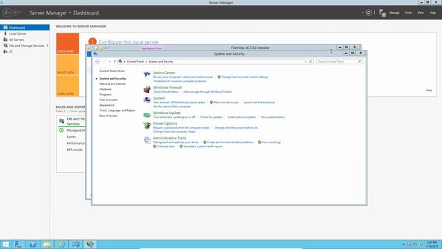Go to Control Panel Home
Image resolution: width=442 pixels, height=249 pixels.
click(x=112, y=71)
